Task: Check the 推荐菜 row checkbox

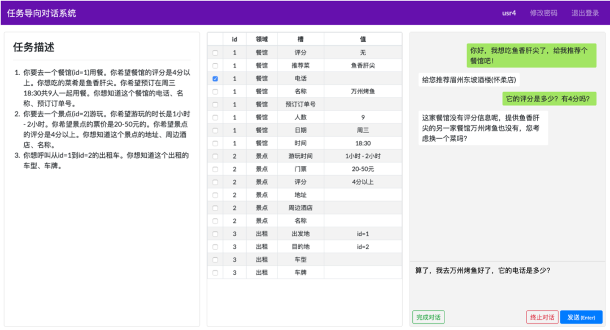Action: point(215,65)
